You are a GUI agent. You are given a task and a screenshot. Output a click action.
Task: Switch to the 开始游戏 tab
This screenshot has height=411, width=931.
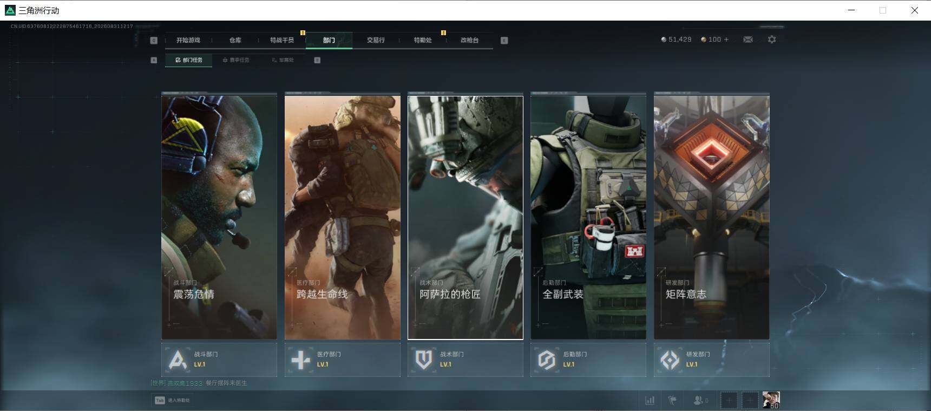(188, 40)
